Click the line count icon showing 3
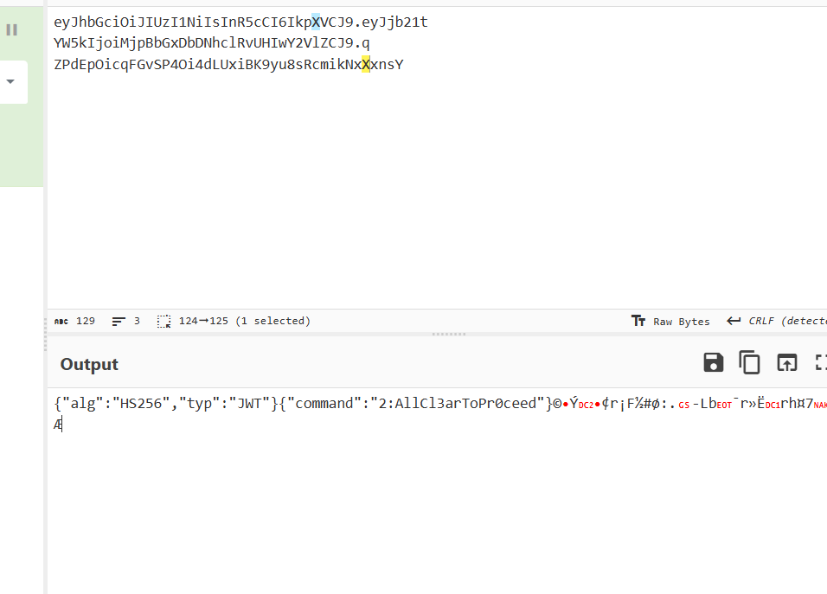The height and width of the screenshot is (594, 827). tap(119, 321)
